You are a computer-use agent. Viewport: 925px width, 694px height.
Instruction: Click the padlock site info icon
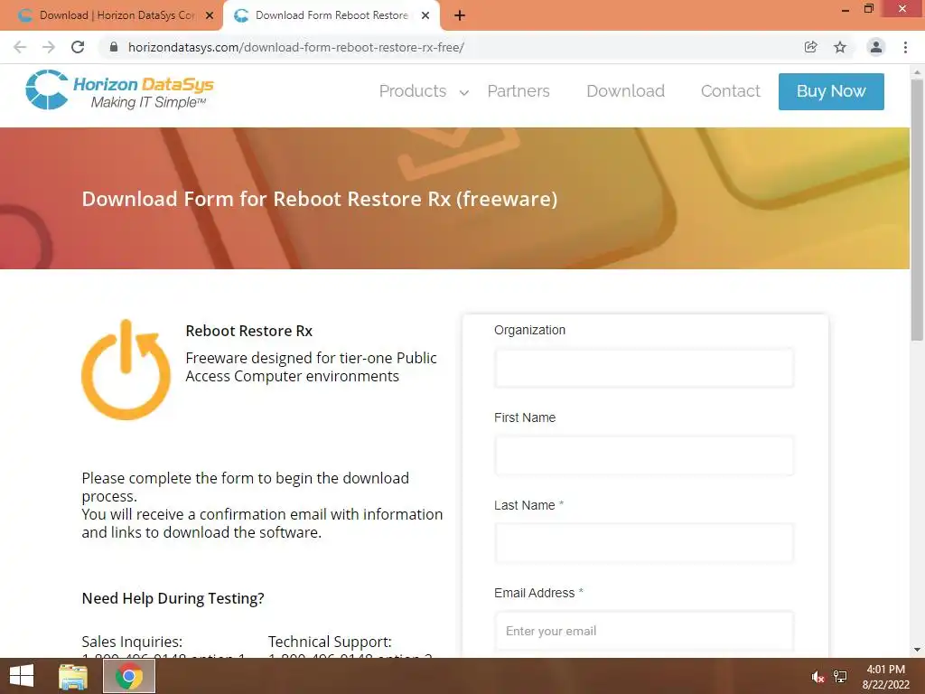point(114,47)
